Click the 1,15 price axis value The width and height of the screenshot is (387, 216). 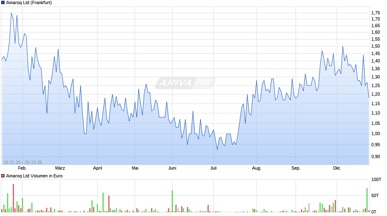tap(375, 103)
